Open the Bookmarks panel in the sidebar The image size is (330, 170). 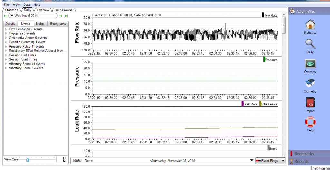click(x=309, y=154)
